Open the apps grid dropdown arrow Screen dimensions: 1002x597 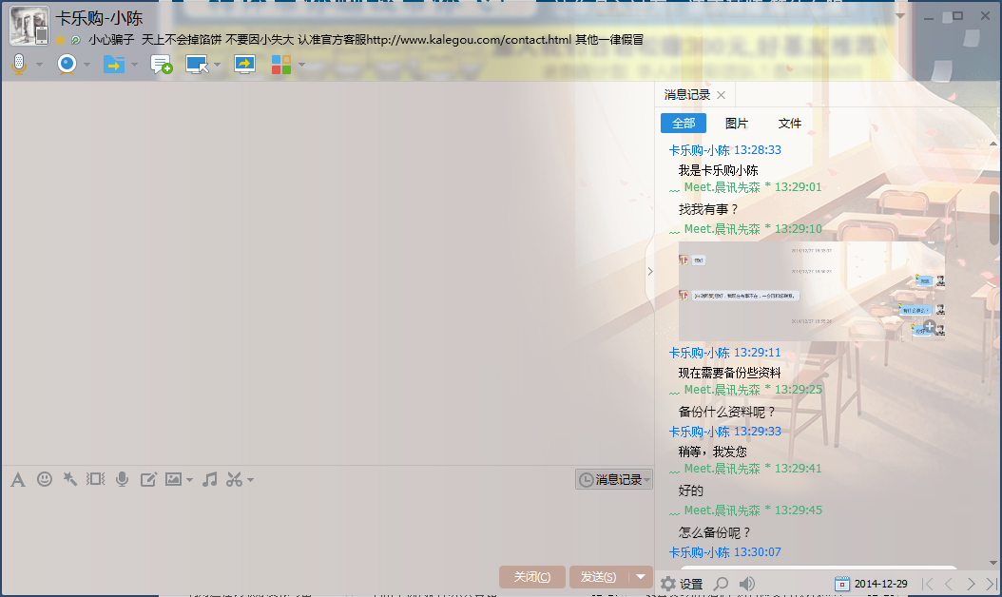302,65
